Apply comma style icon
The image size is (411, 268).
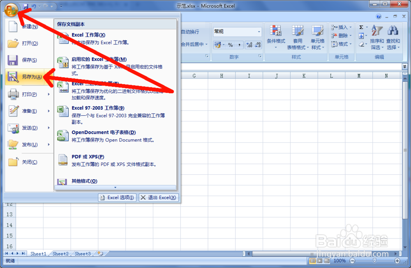[239, 45]
